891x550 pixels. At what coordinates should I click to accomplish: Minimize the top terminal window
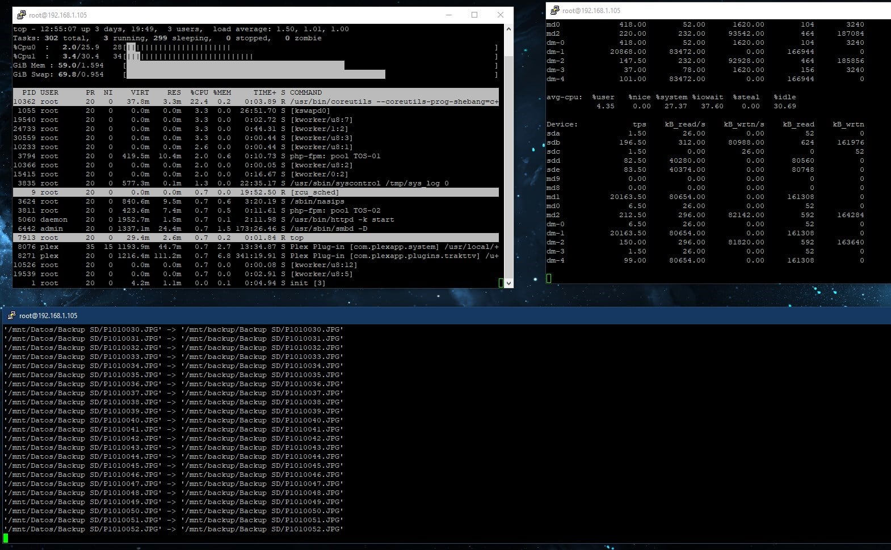(x=448, y=15)
